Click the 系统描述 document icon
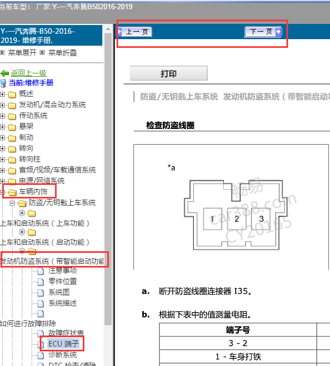Screen dimensions: 330x366 click(x=41, y=303)
